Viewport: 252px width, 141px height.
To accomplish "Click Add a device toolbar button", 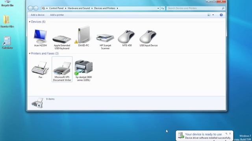I will click(x=37, y=15).
